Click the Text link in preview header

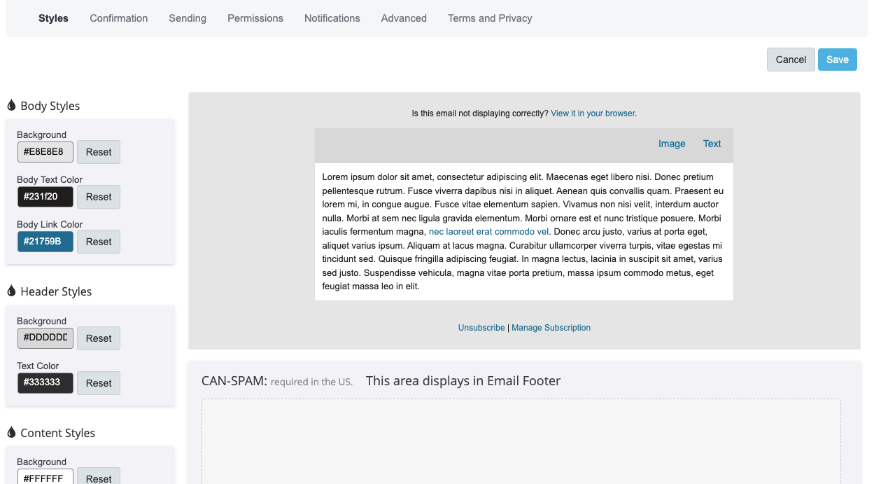(x=712, y=144)
